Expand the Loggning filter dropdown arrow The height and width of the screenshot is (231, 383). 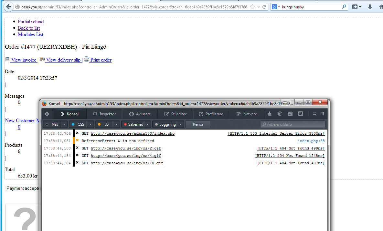pos(180,124)
